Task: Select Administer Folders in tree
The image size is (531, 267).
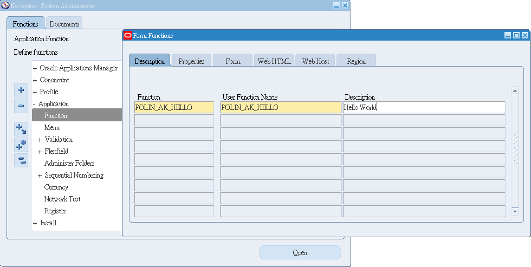Action: [x=69, y=163]
